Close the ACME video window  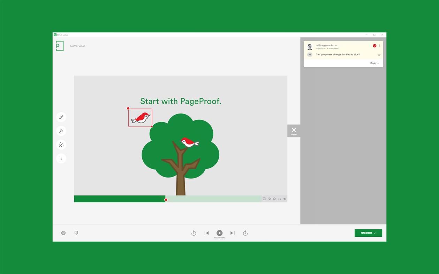click(383, 35)
